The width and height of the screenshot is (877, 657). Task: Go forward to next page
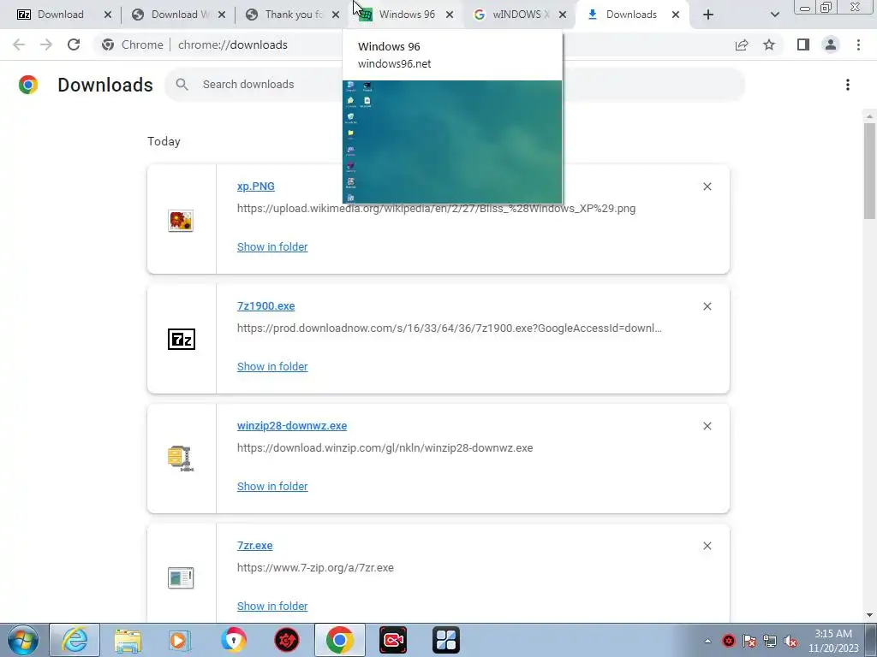click(46, 44)
